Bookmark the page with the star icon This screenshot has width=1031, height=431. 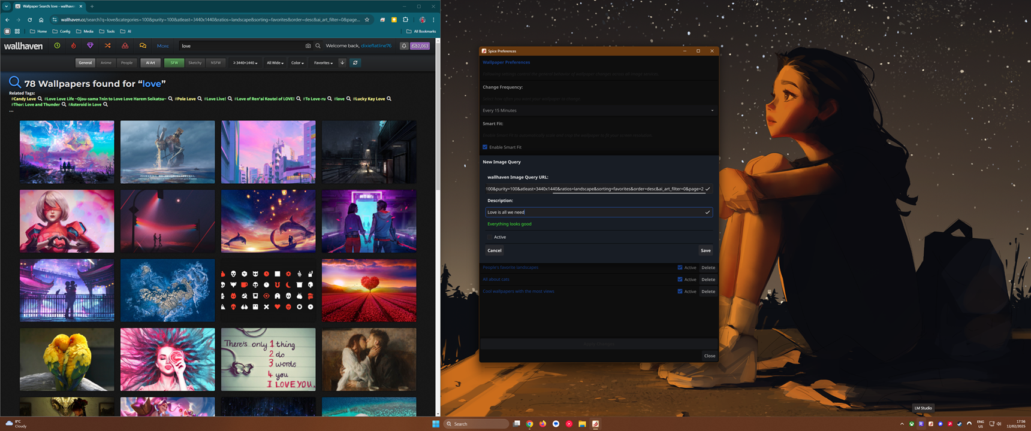[x=367, y=20]
